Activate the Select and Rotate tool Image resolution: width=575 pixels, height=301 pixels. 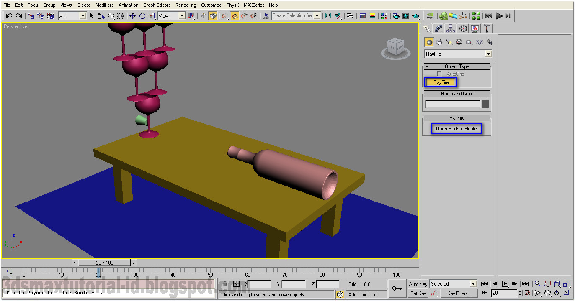click(142, 15)
